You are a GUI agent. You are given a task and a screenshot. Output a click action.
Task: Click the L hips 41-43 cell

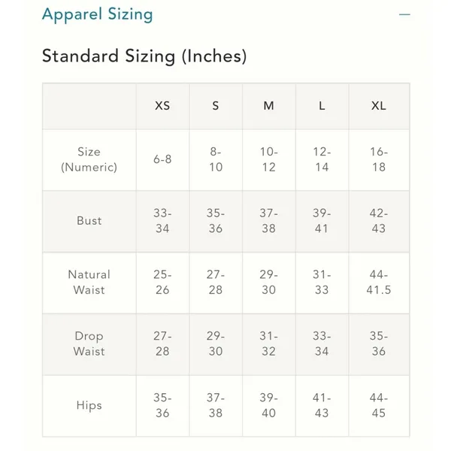tap(322, 406)
